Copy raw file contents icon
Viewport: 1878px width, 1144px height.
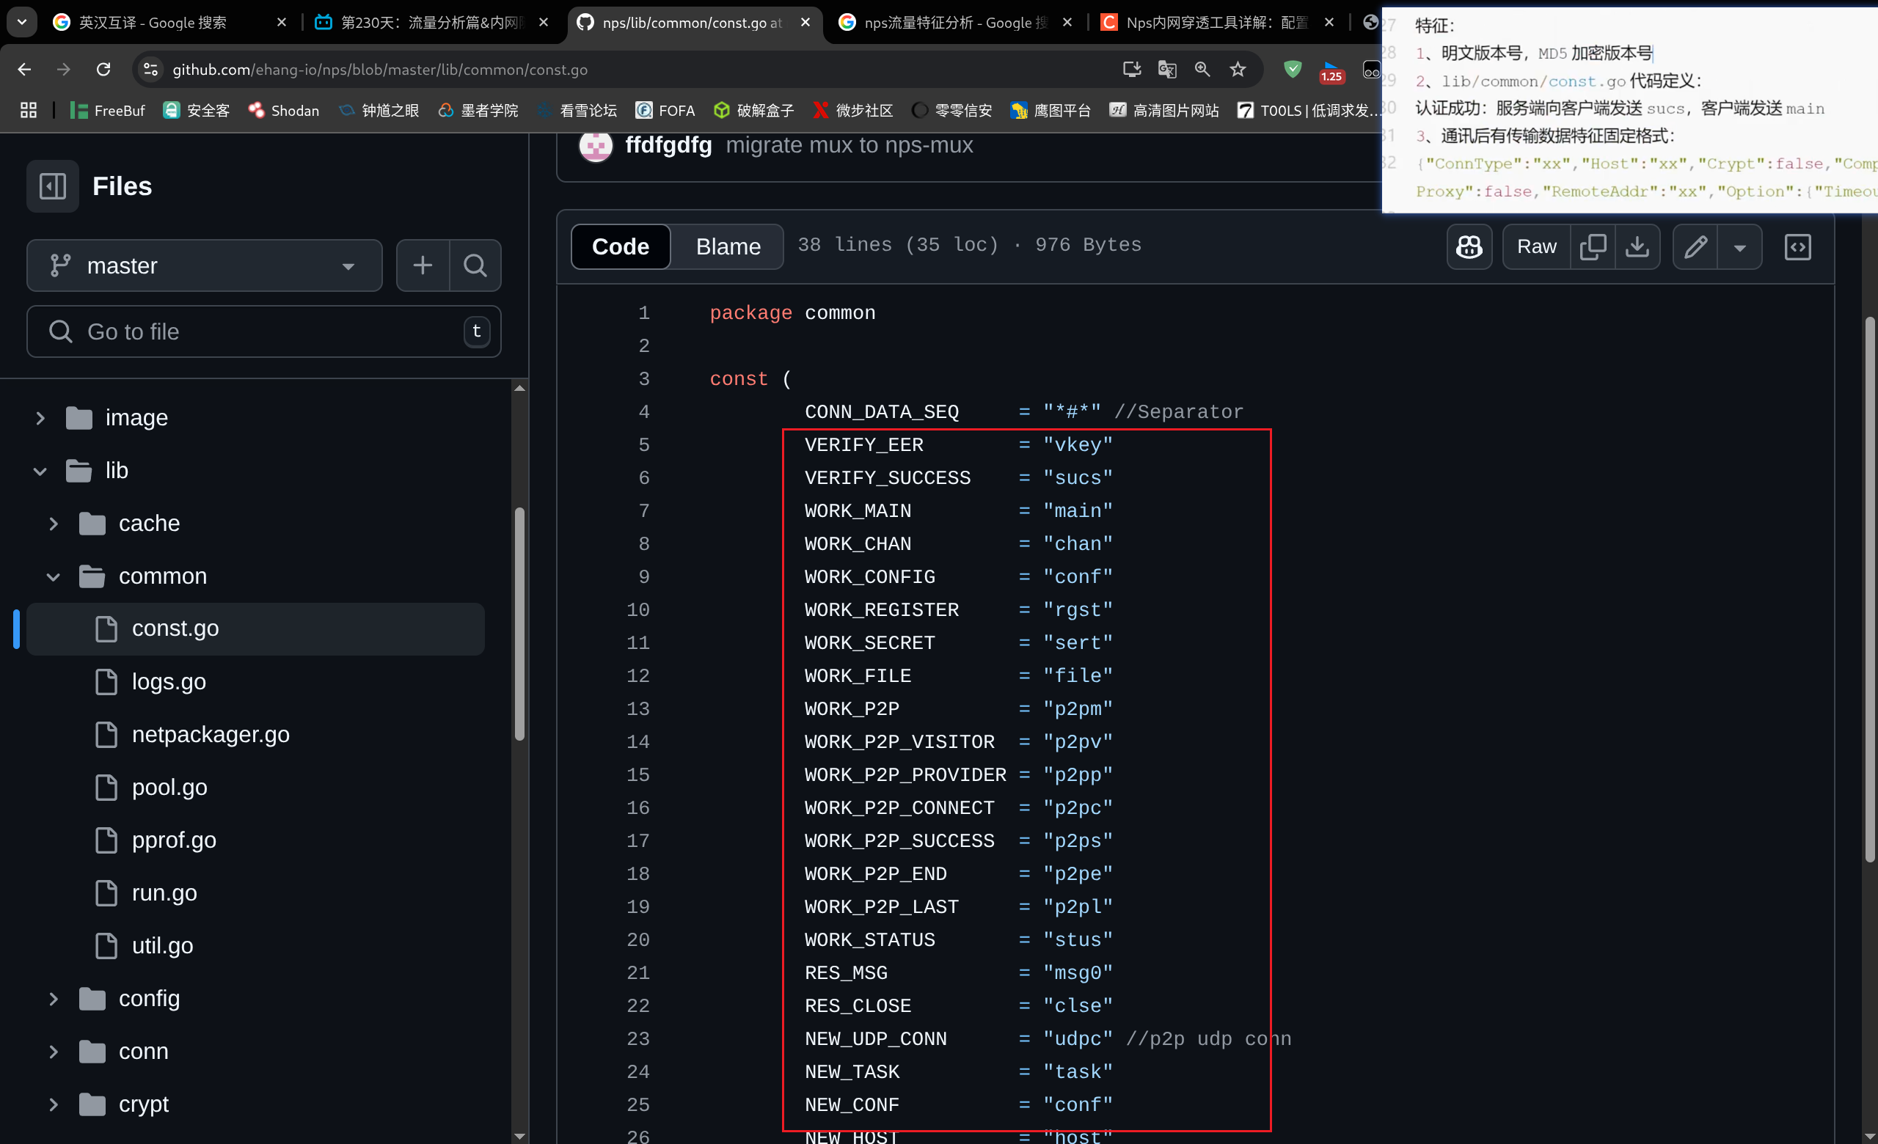(x=1592, y=247)
